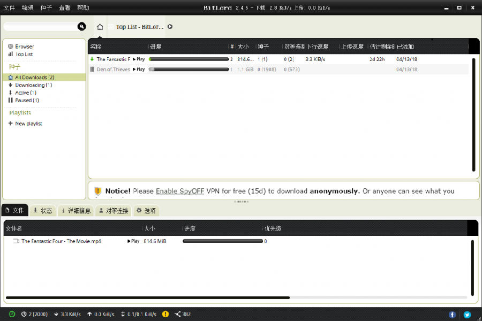Open the Facebook icon in status bar
Viewport: 482px width, 321px height.
(x=452, y=315)
